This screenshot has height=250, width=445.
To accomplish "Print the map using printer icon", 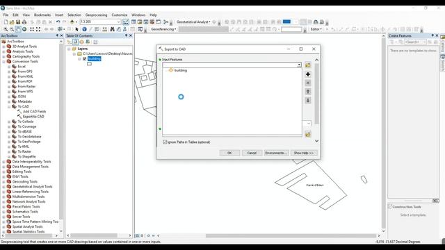I will tap(24, 22).
